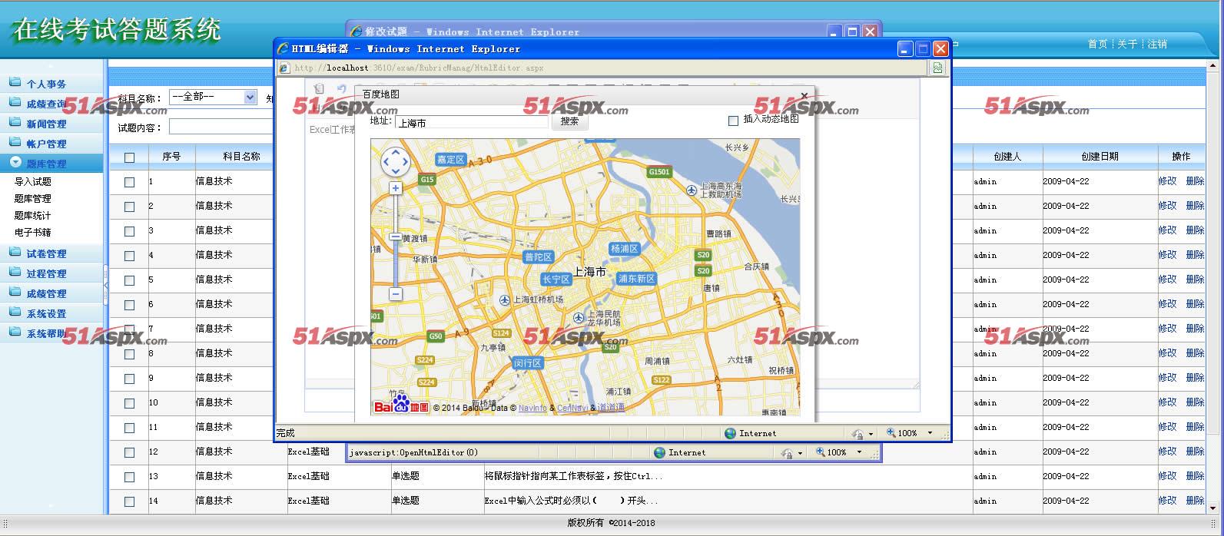Image resolution: width=1224 pixels, height=536 pixels.
Task: Select 电子书籍 in sidebar submenu
Action: click(33, 233)
